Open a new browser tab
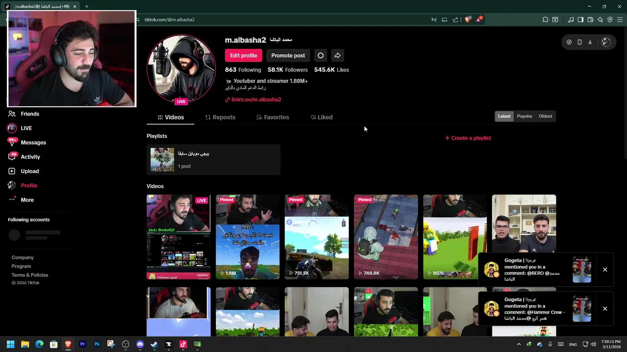 tap(87, 6)
